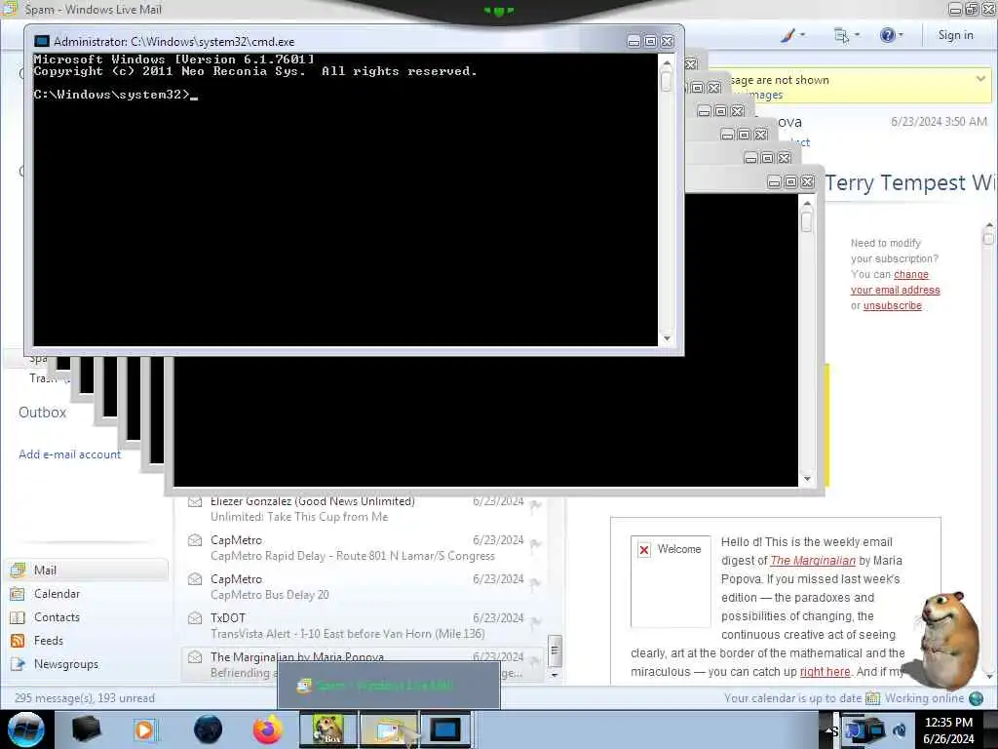
Task: Switch to the hamster Box taskbar app
Action: tap(328, 729)
